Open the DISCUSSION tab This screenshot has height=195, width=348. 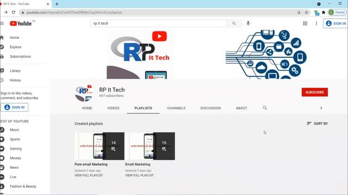(x=210, y=108)
